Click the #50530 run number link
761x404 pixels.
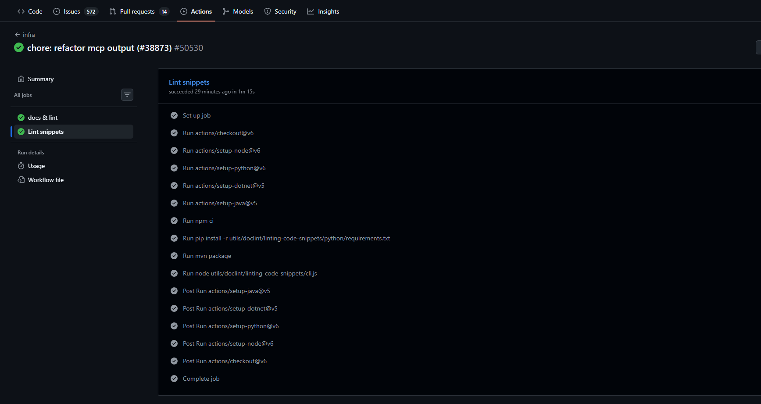pos(189,48)
